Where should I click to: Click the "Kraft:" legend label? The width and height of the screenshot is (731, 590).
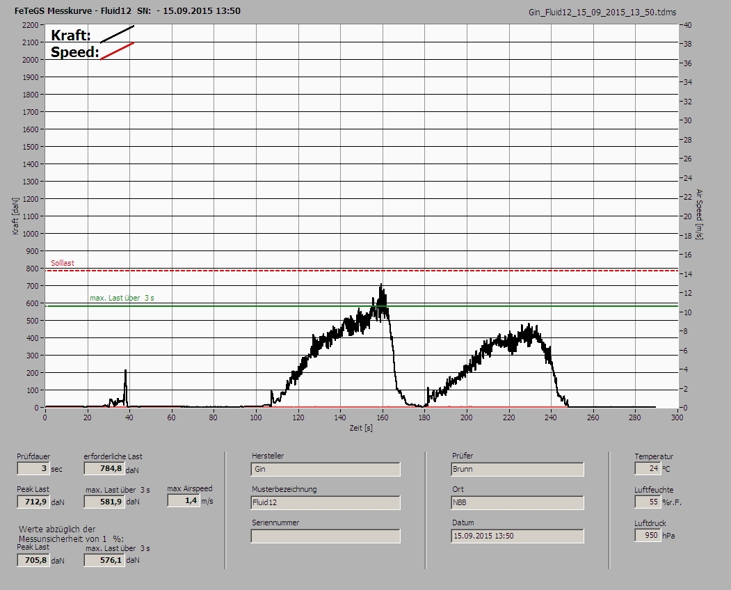(x=70, y=35)
